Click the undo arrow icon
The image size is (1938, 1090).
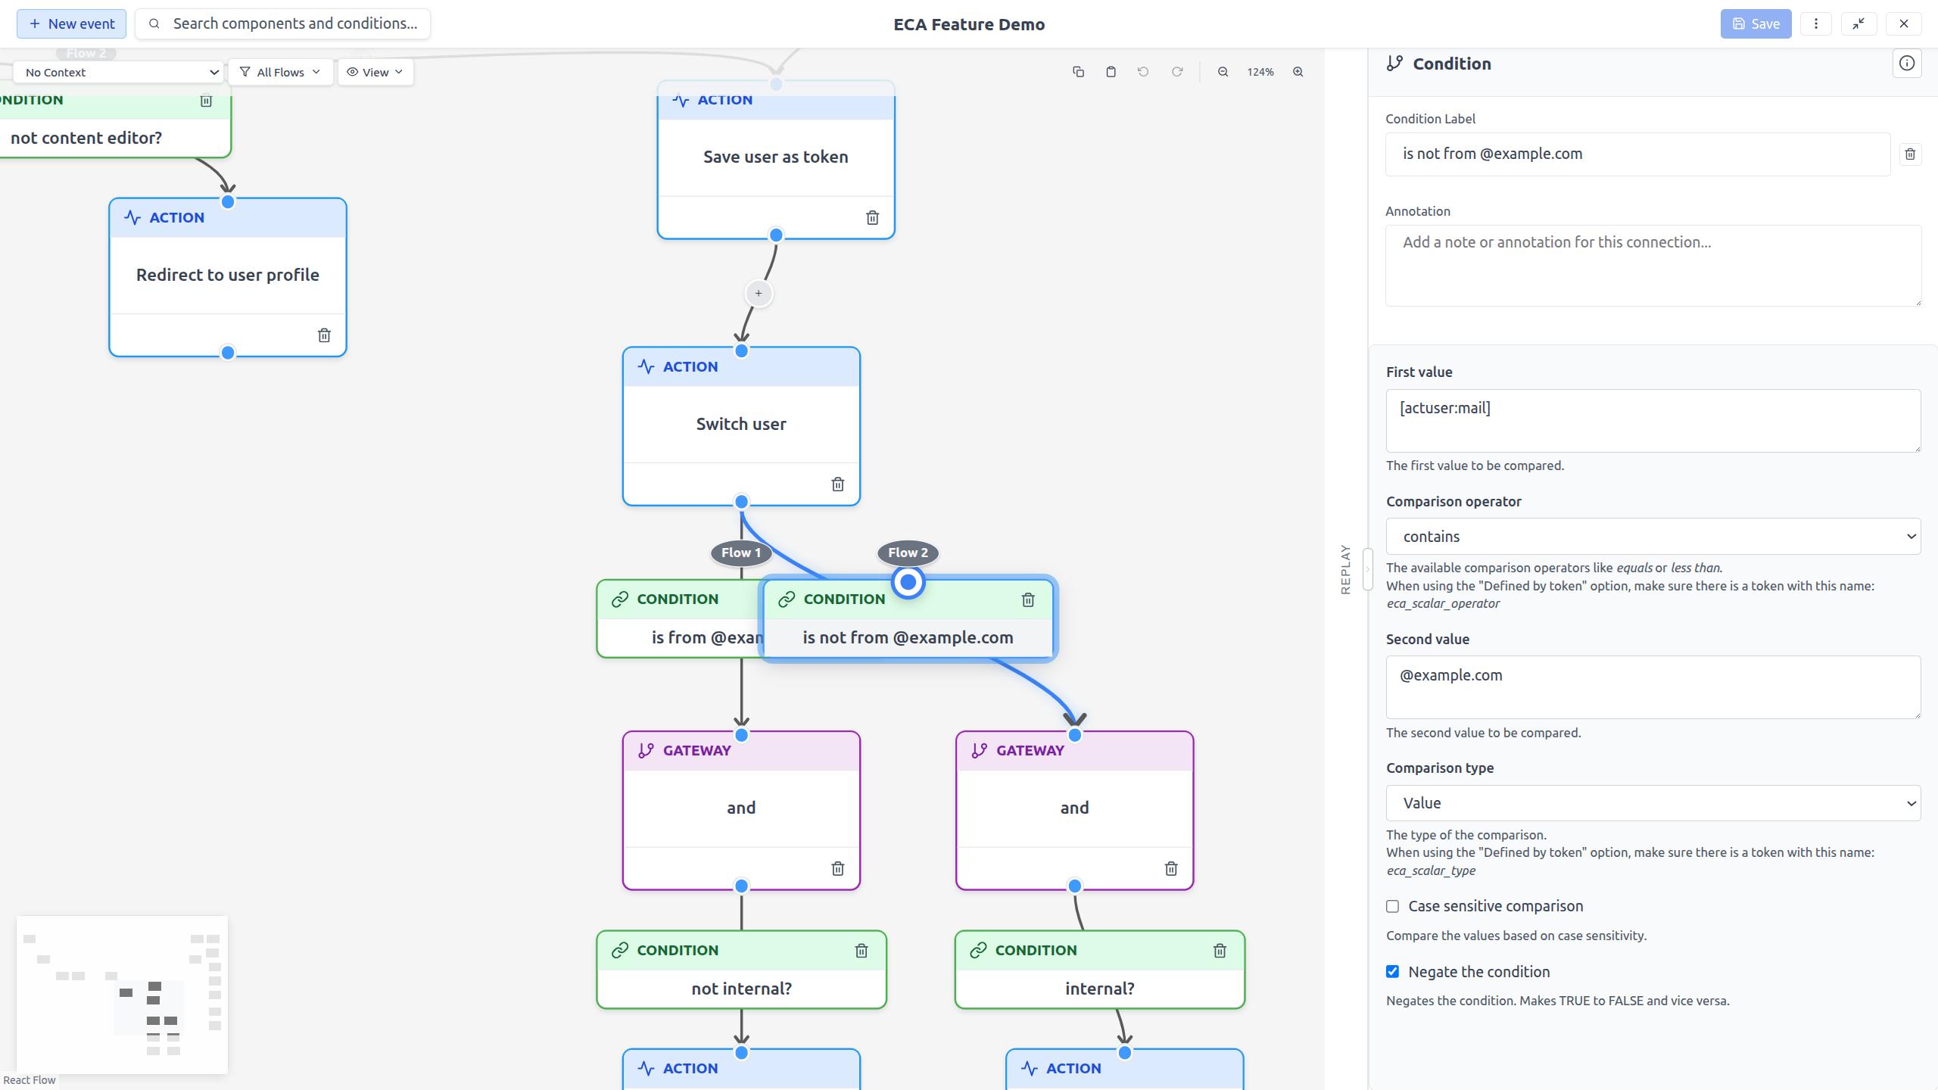pos(1143,72)
